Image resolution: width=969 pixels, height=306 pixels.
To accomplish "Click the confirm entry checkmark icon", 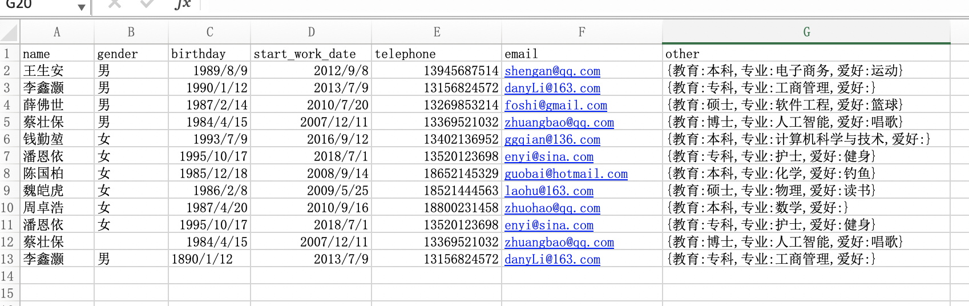I will [x=147, y=5].
